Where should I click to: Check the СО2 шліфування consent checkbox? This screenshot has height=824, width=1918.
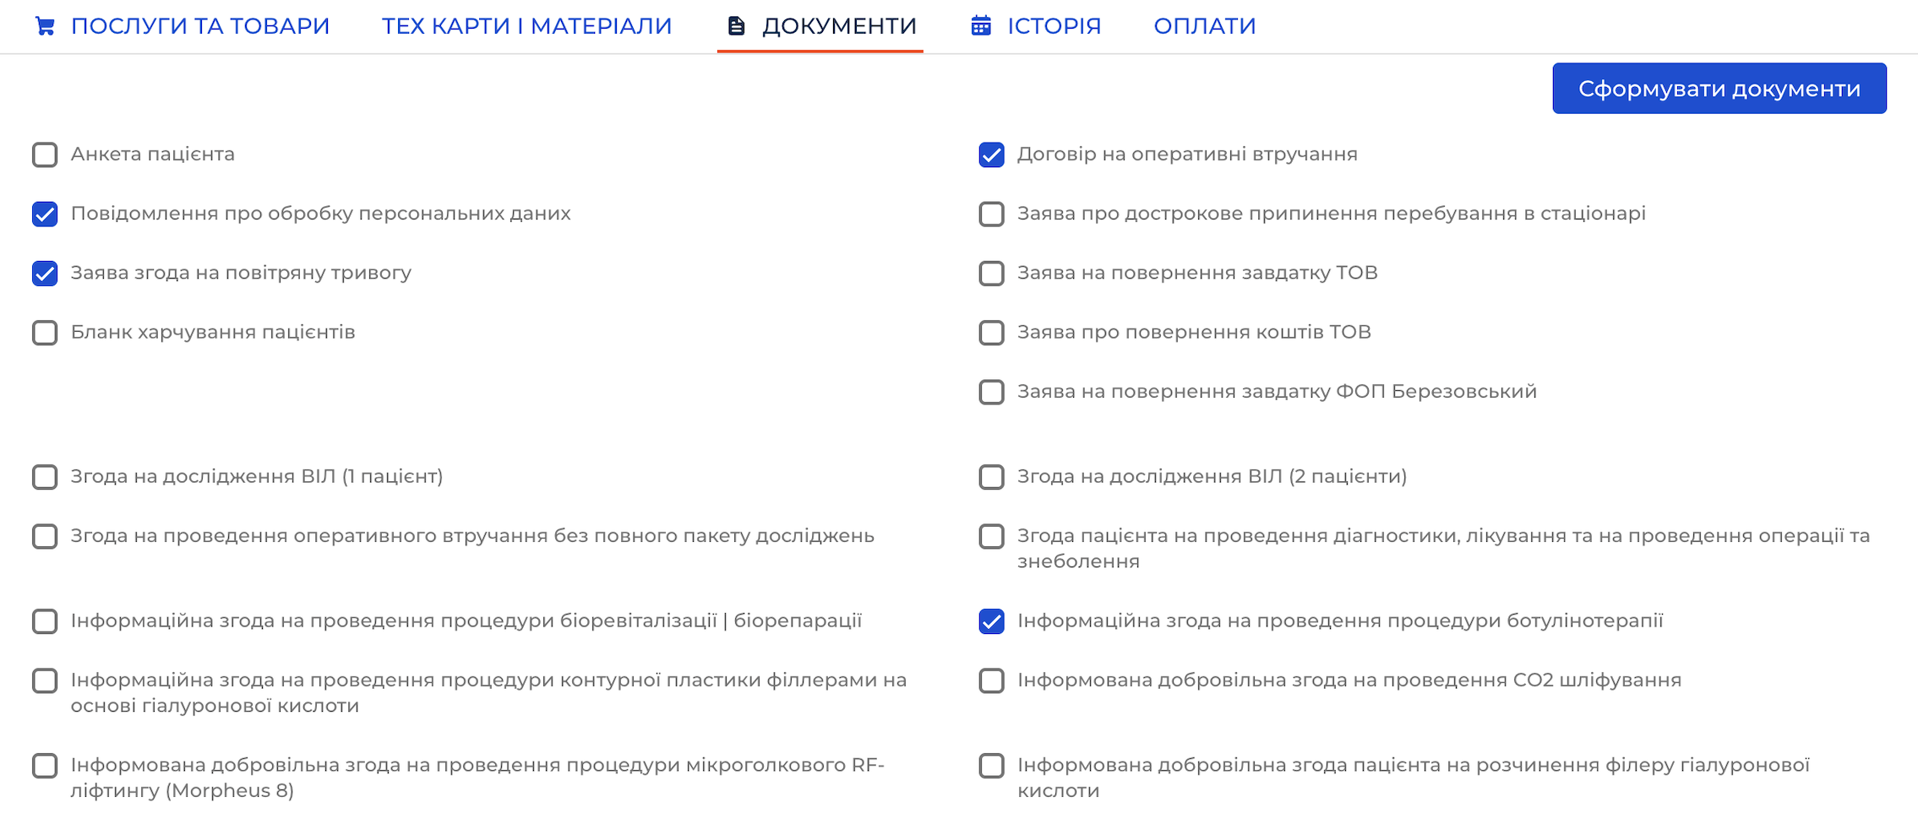992,680
